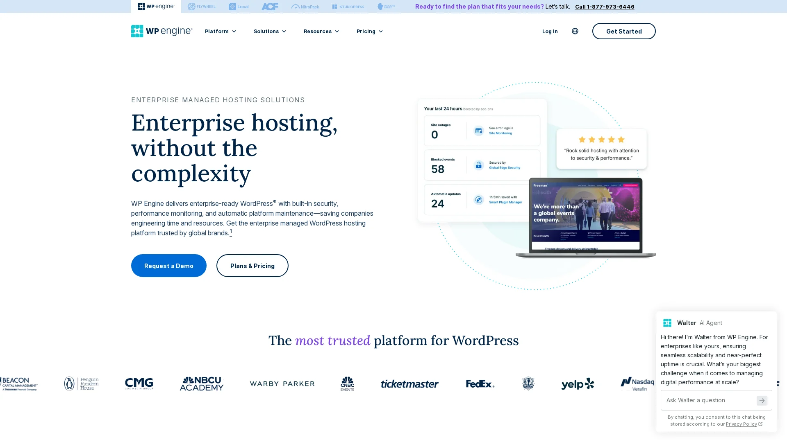Screen dimensions: 787x442
Task: Click the WP Engine icon beside Walter's name
Action: 667,323
